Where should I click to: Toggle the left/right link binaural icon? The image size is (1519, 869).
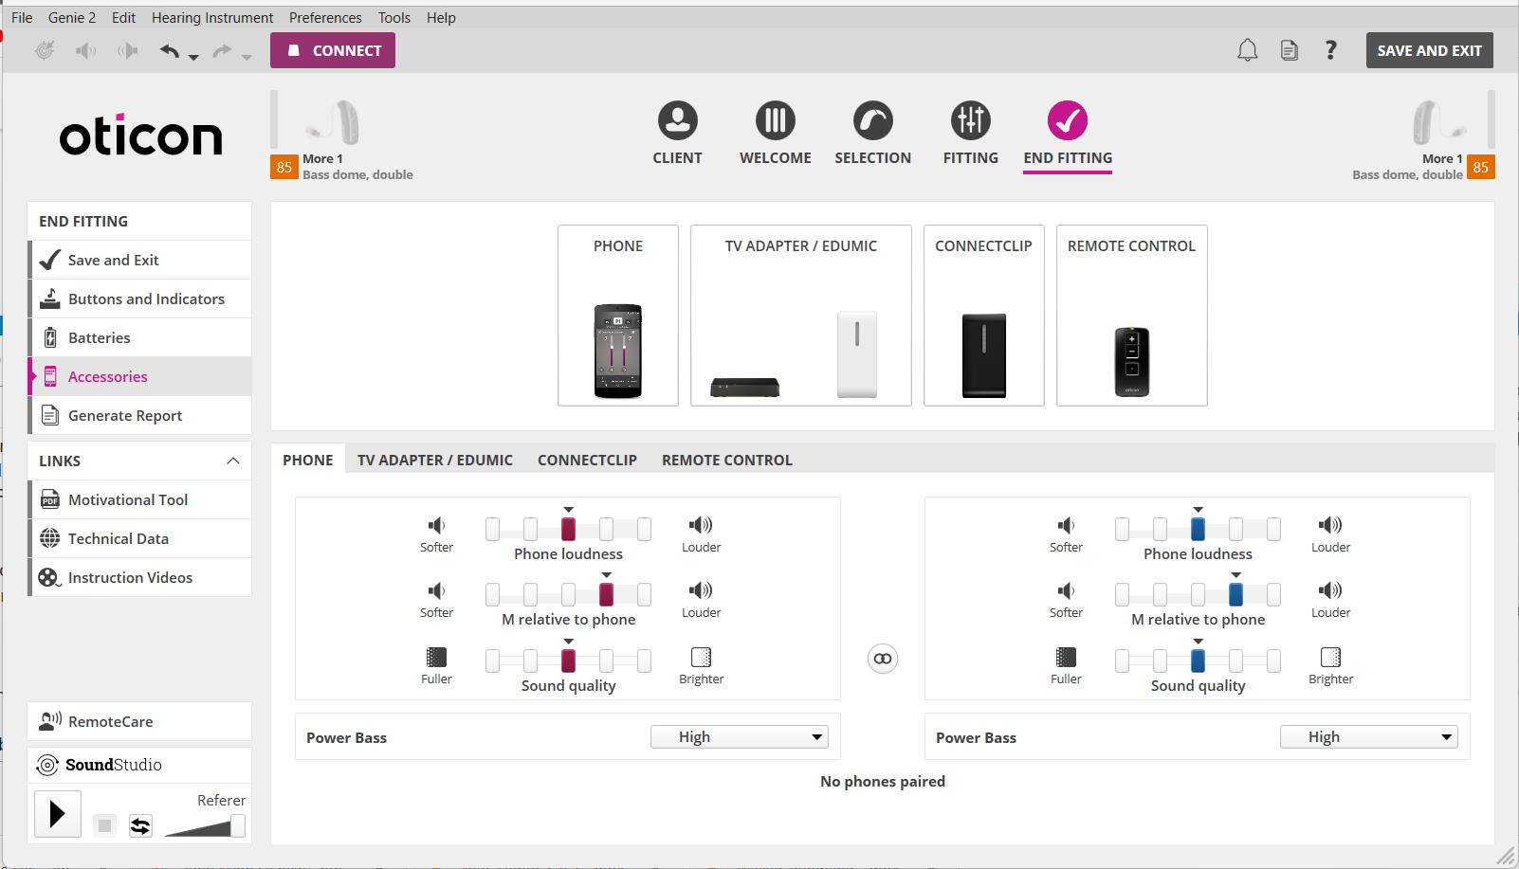point(883,659)
